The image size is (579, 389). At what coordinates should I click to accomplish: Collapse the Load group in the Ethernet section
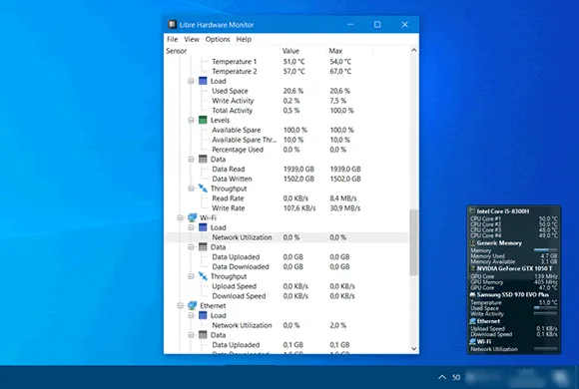[x=191, y=315]
